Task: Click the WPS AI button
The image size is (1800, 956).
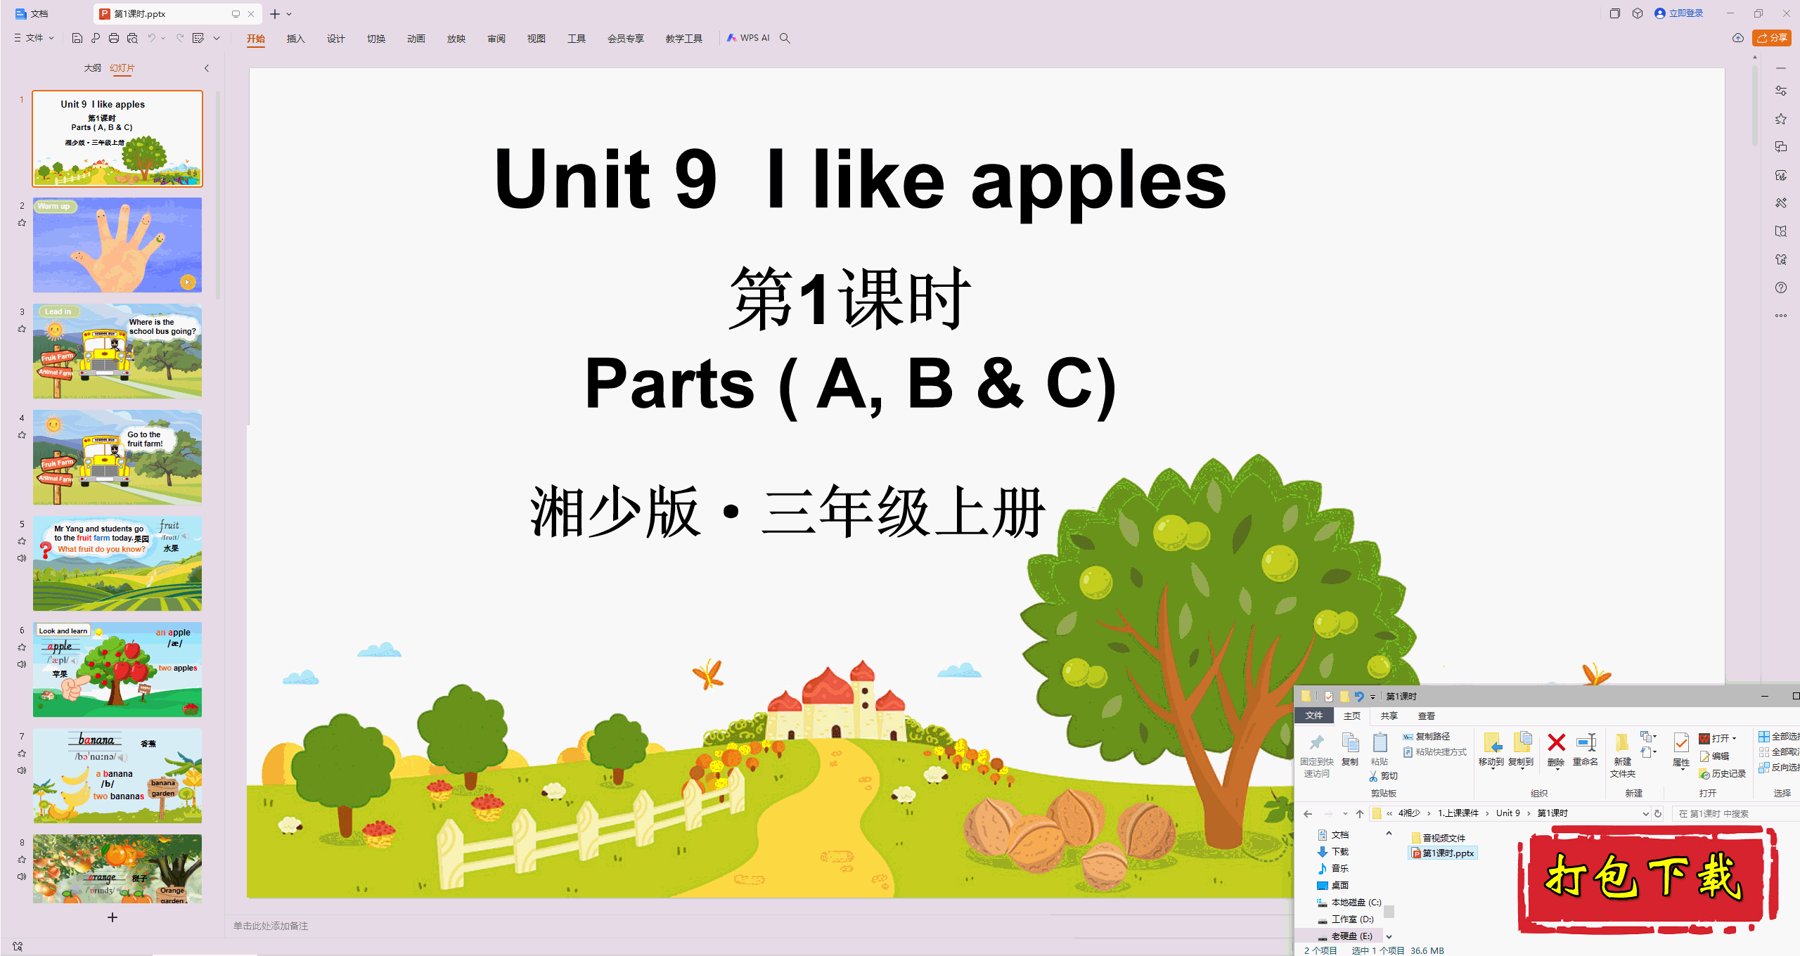Action: pos(748,38)
